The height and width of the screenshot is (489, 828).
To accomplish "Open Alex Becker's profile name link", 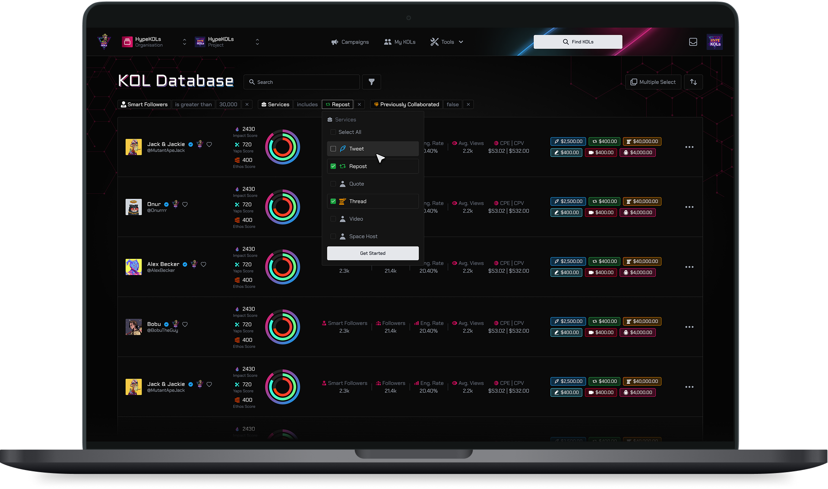I will (163, 264).
